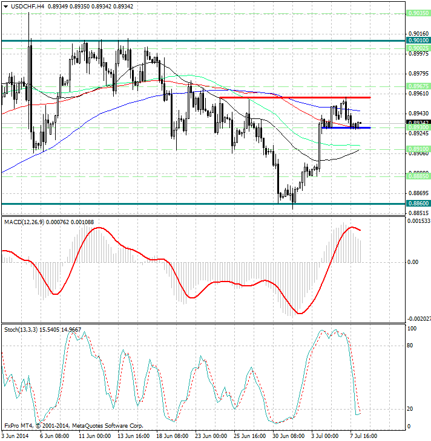The image size is (431, 441).
Task: Select the teal horizontal line at 0.88600
Action: (x=203, y=204)
